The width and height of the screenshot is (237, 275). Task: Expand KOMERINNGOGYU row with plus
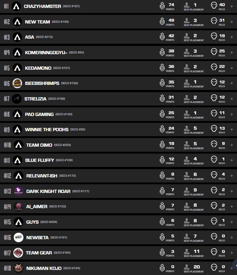[231, 52]
